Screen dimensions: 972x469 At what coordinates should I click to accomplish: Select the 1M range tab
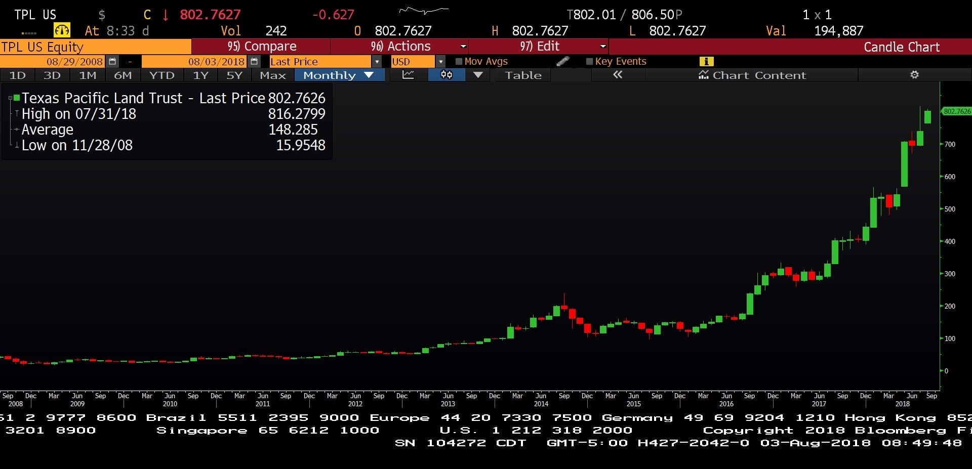88,75
